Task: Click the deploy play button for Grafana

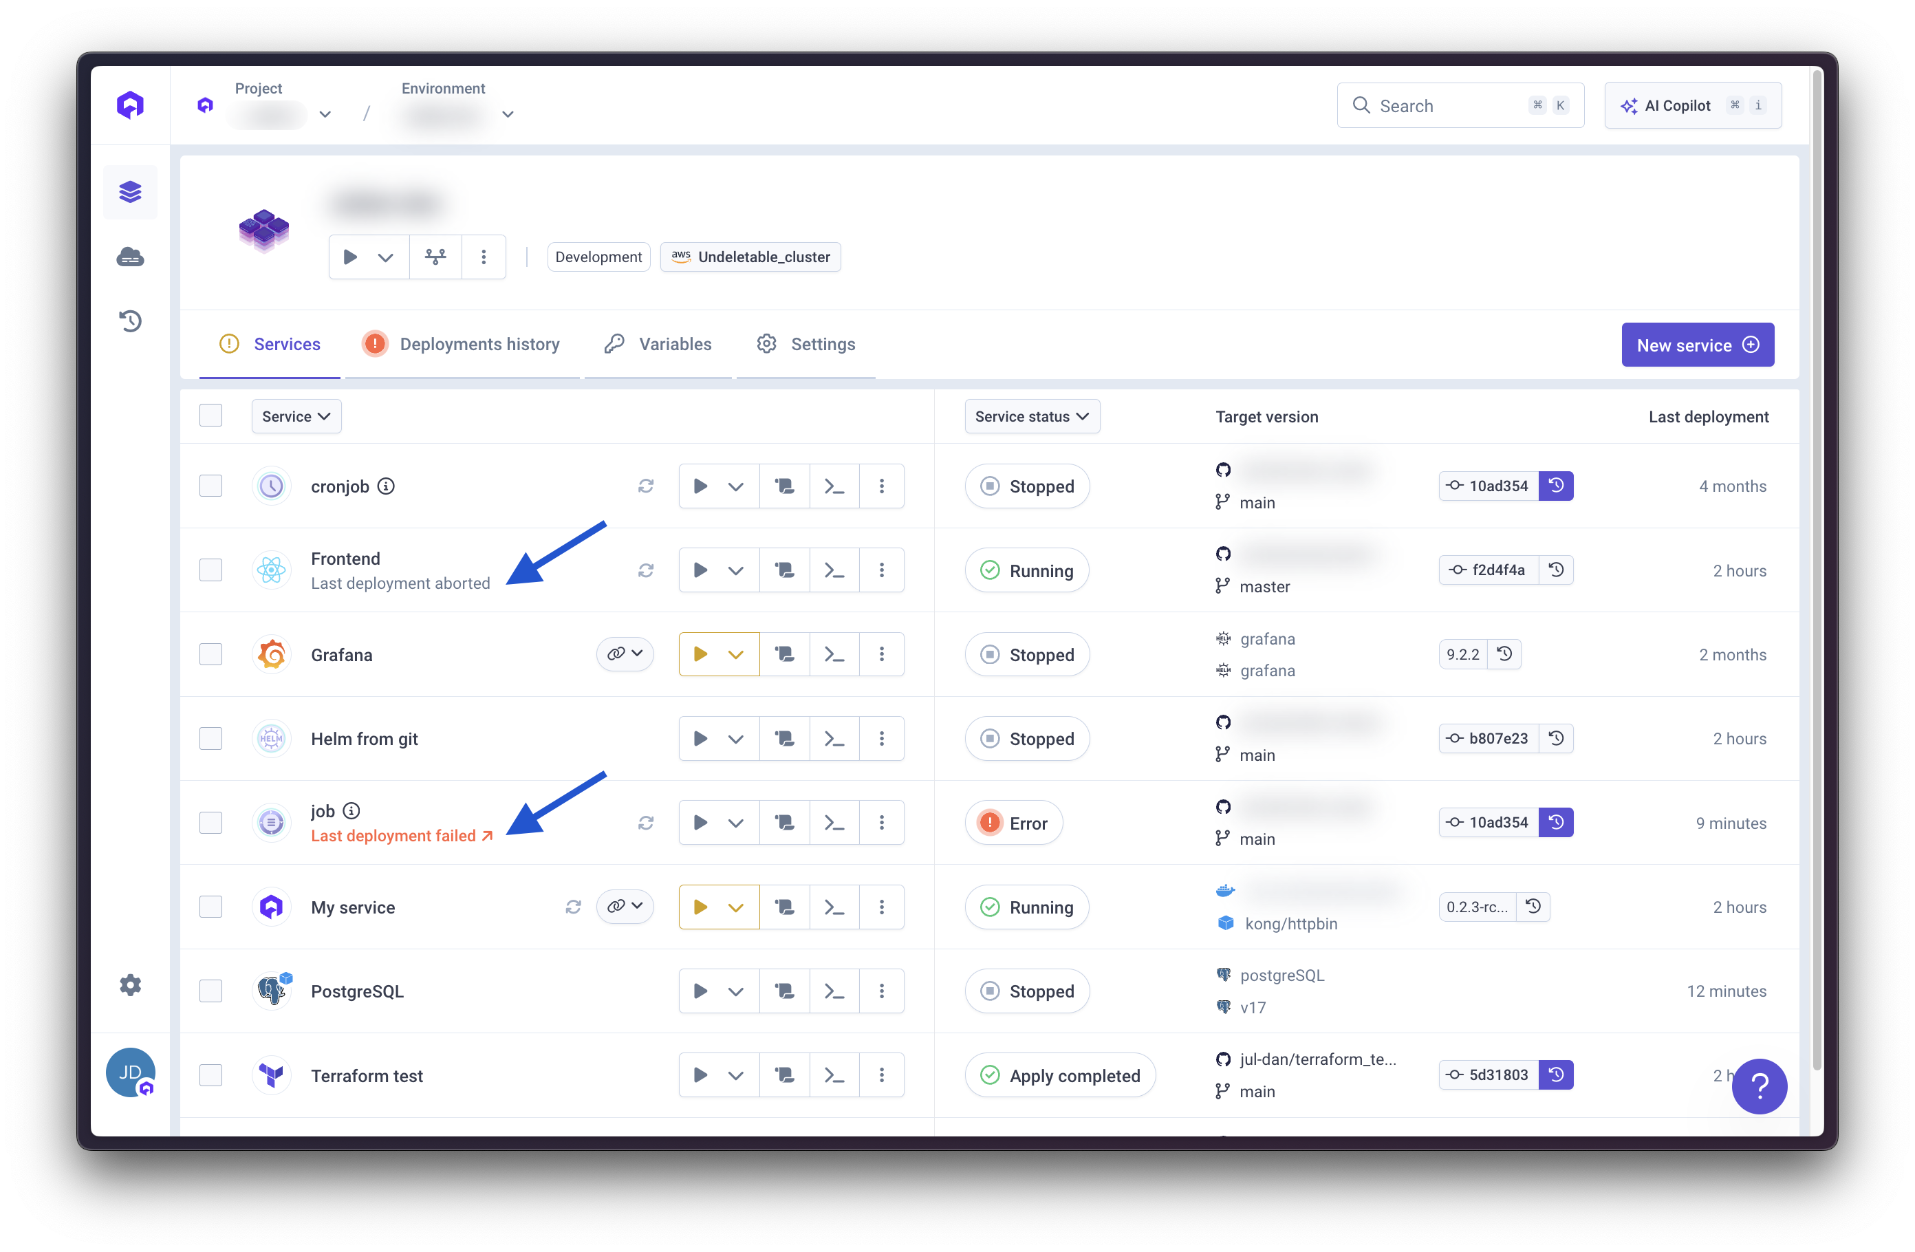Action: [x=700, y=654]
